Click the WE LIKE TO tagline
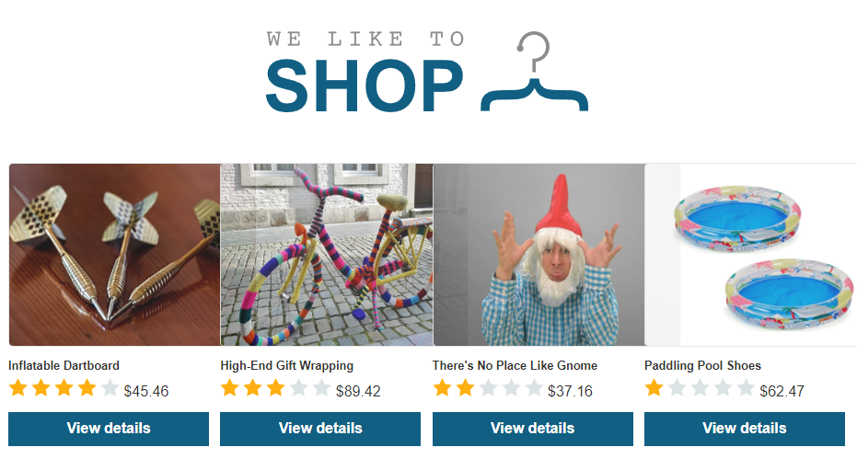The width and height of the screenshot is (857, 459). (x=365, y=39)
